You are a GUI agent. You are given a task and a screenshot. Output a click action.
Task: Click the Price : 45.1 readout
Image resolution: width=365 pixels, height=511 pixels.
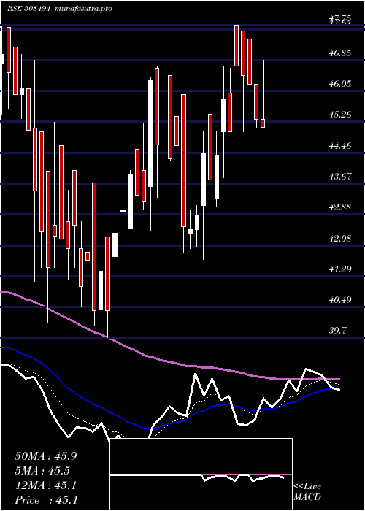[x=46, y=500]
